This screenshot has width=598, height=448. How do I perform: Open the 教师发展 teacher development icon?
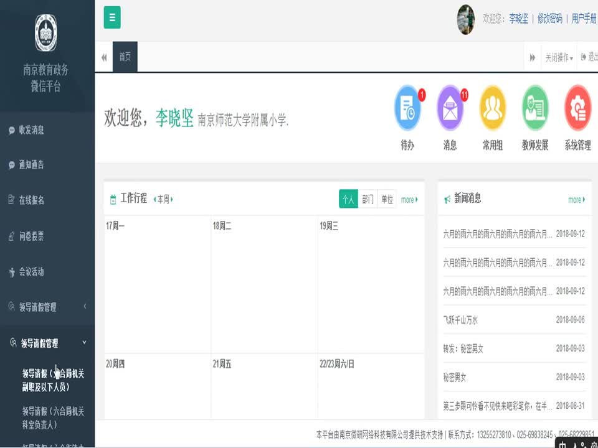point(535,108)
